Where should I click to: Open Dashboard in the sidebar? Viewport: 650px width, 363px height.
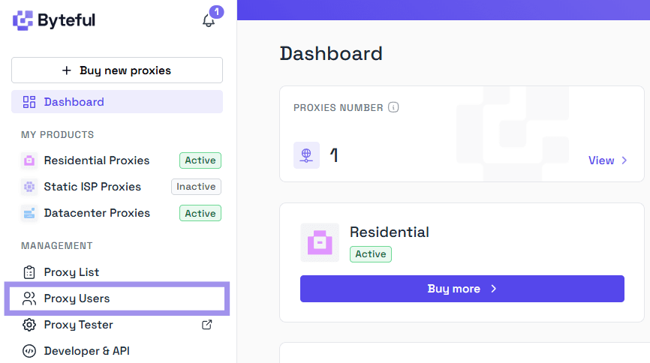(x=117, y=102)
